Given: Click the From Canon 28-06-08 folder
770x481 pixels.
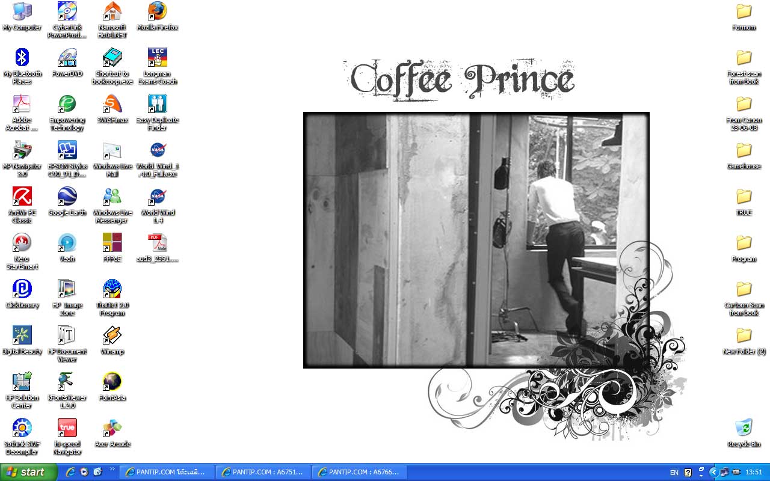Looking at the screenshot, I should (744, 112).
